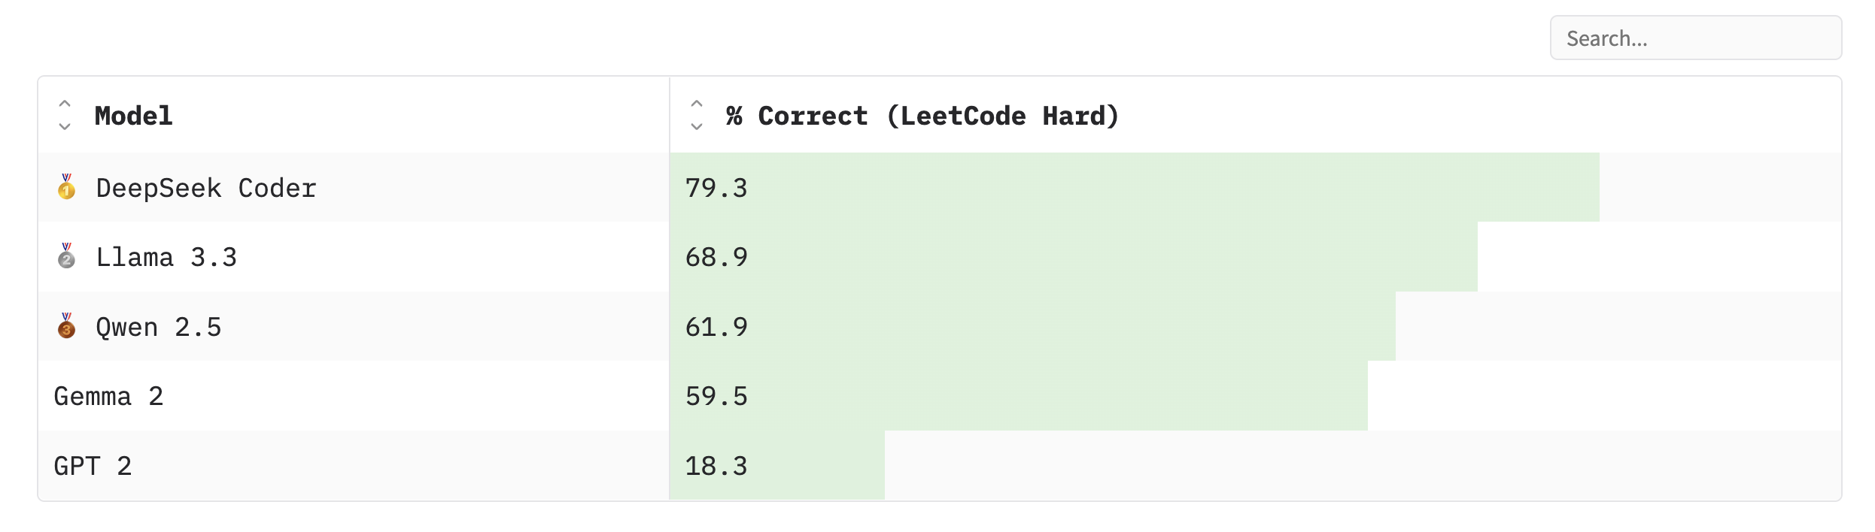Sort ascending using the Model column up arrow

64,104
